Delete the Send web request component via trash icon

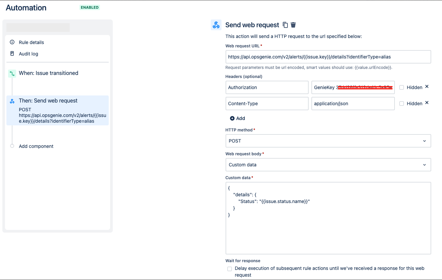[293, 25]
